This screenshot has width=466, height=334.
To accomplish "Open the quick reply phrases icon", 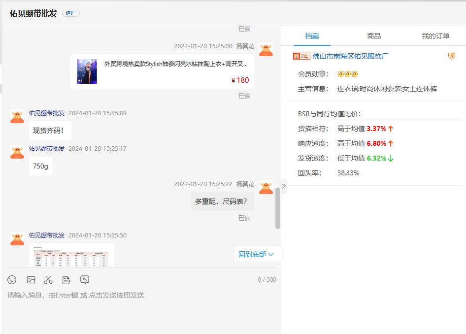I will click(x=67, y=280).
